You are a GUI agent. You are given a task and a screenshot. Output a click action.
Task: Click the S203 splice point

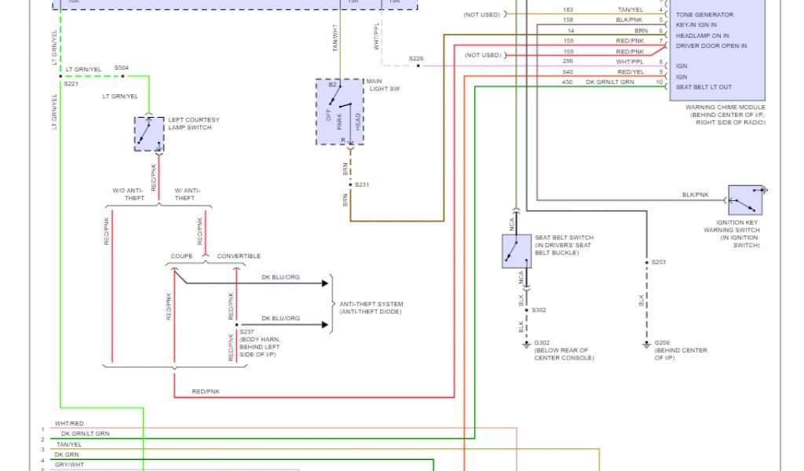coord(646,262)
